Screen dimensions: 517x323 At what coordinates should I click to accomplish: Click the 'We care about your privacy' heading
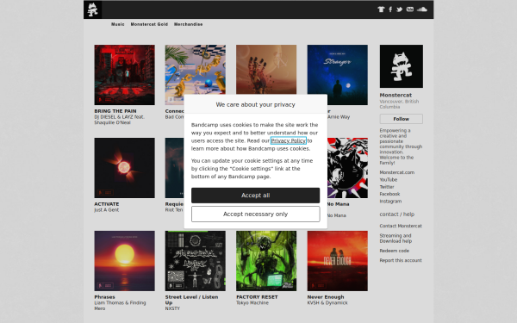point(256,104)
